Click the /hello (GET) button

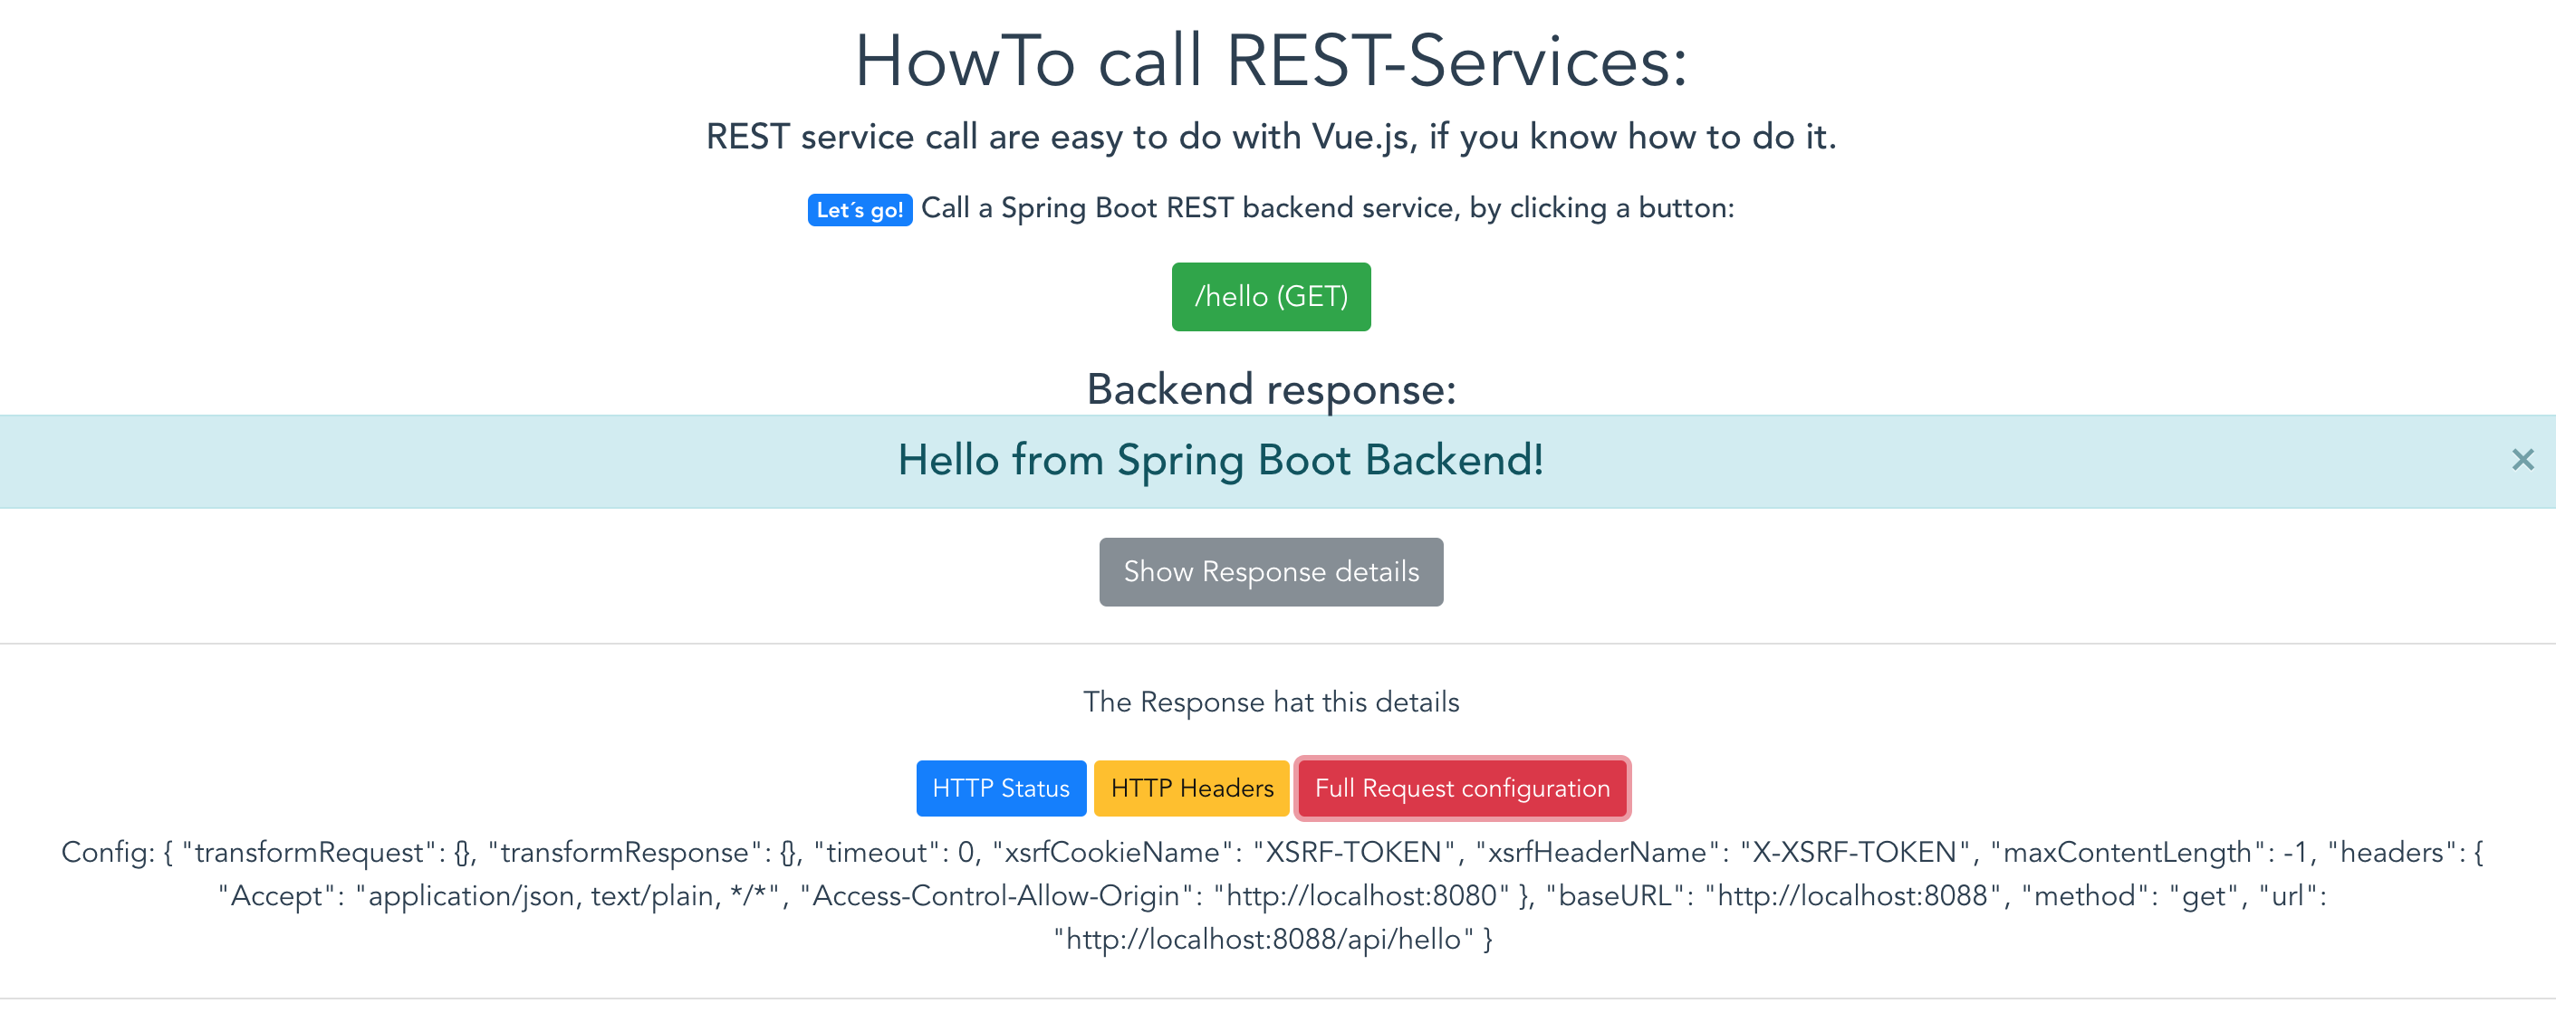point(1272,297)
